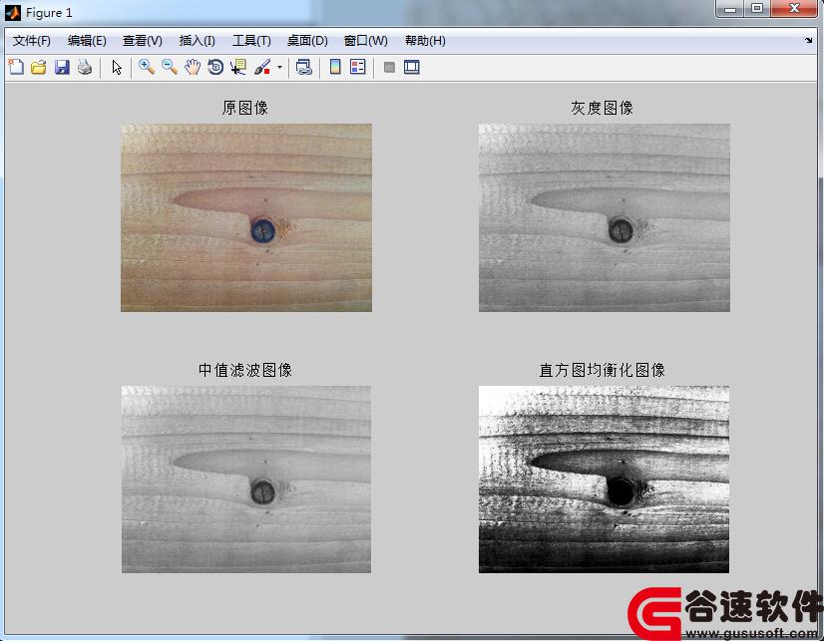Screen dimensions: 824x641
Task: Select the grayscale wood image
Action: point(605,218)
